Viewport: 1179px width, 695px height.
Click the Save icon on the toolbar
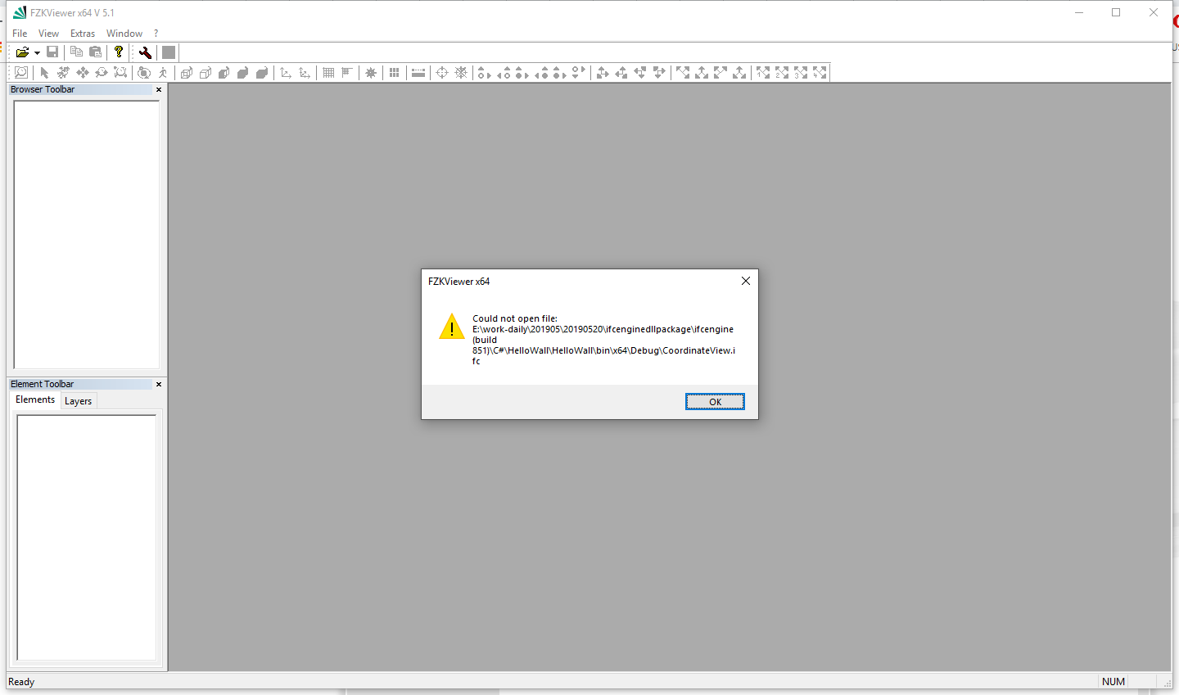coord(52,52)
